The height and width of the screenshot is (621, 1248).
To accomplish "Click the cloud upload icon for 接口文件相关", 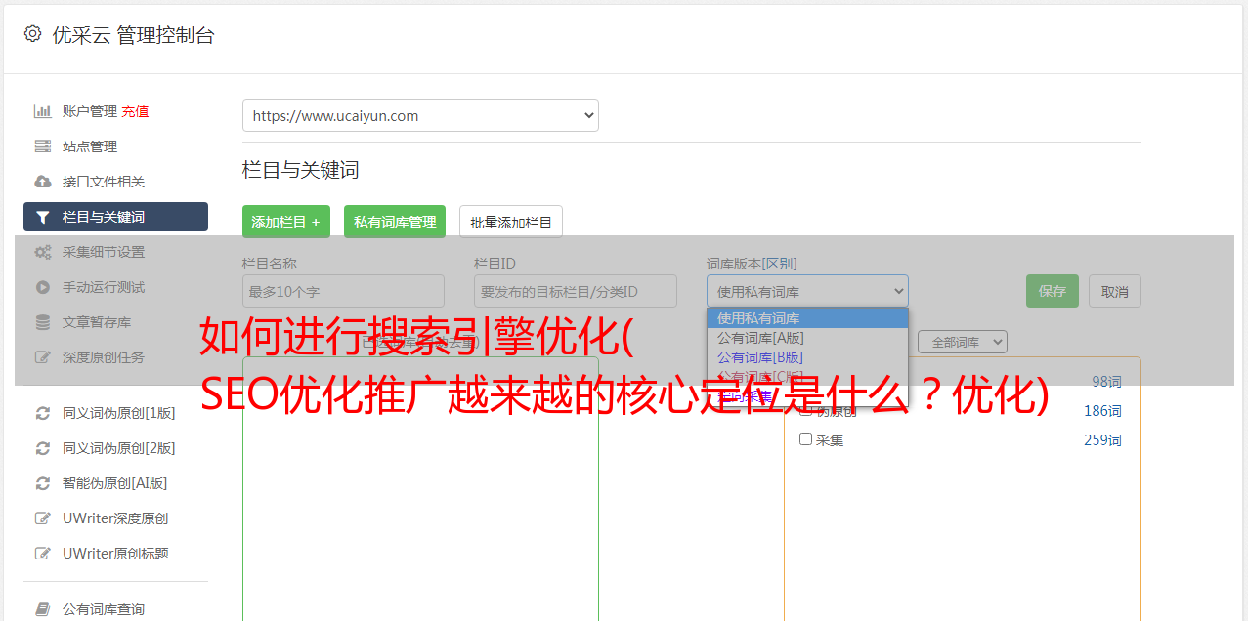I will pyautogui.click(x=43, y=182).
